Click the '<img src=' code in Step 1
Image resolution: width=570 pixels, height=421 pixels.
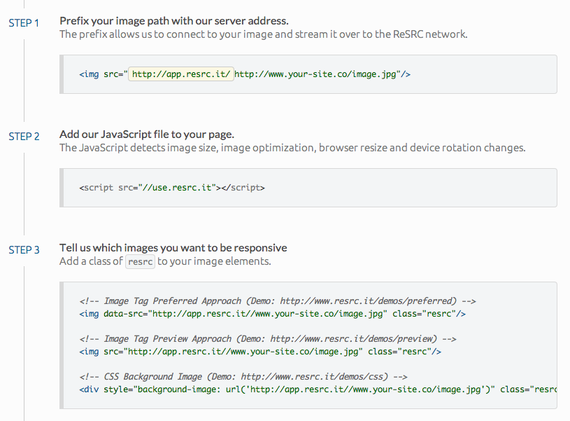pyautogui.click(x=104, y=74)
